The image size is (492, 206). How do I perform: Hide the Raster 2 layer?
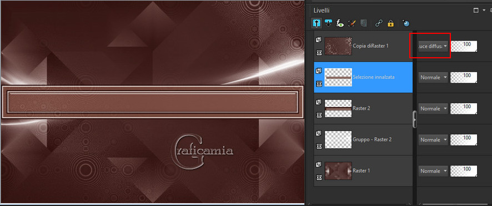point(319,115)
